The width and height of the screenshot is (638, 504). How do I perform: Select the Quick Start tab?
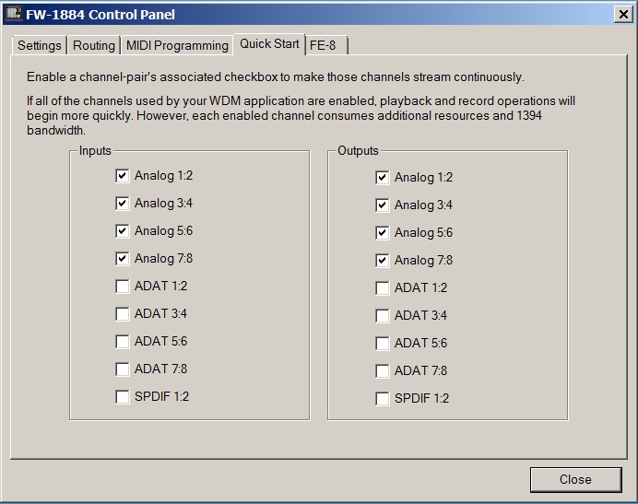[269, 43]
